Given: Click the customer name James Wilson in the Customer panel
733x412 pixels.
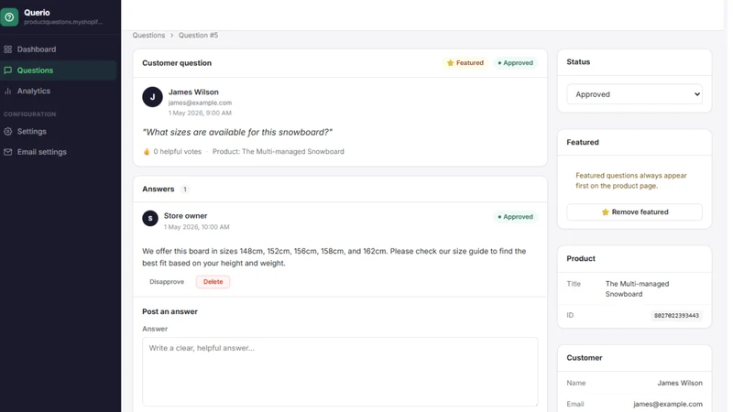Looking at the screenshot, I should 680,383.
